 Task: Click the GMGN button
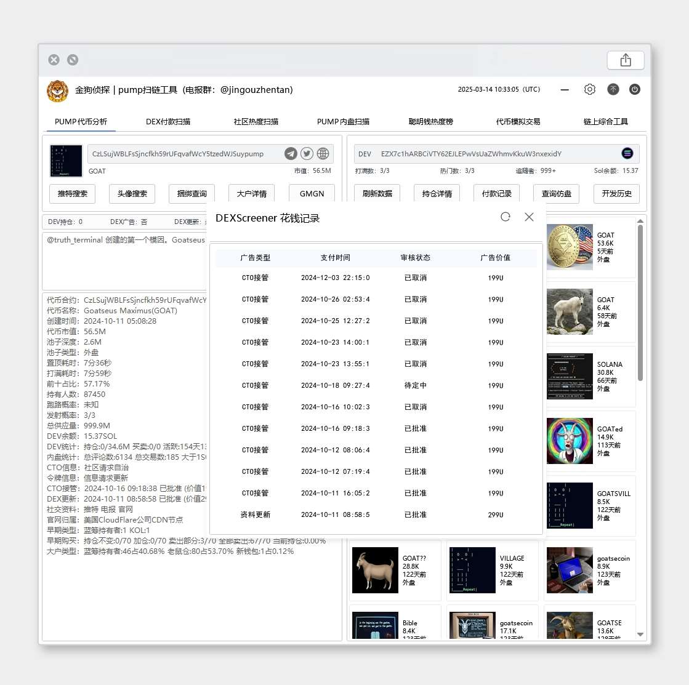(312, 194)
